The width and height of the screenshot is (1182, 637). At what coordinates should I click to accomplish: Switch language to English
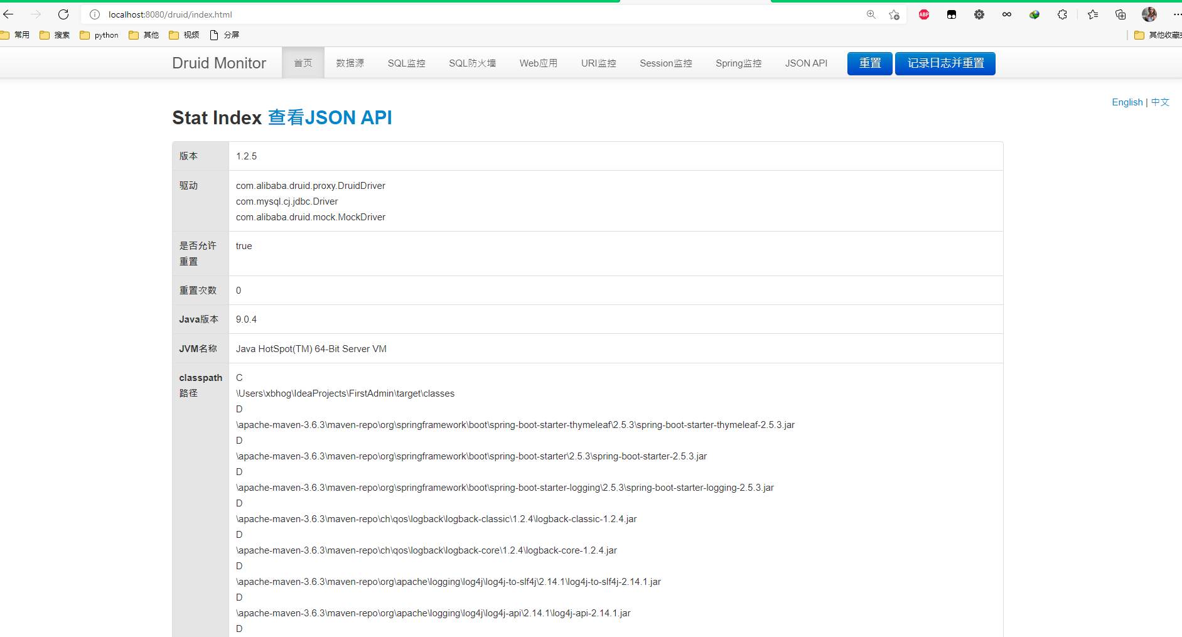pyautogui.click(x=1127, y=102)
